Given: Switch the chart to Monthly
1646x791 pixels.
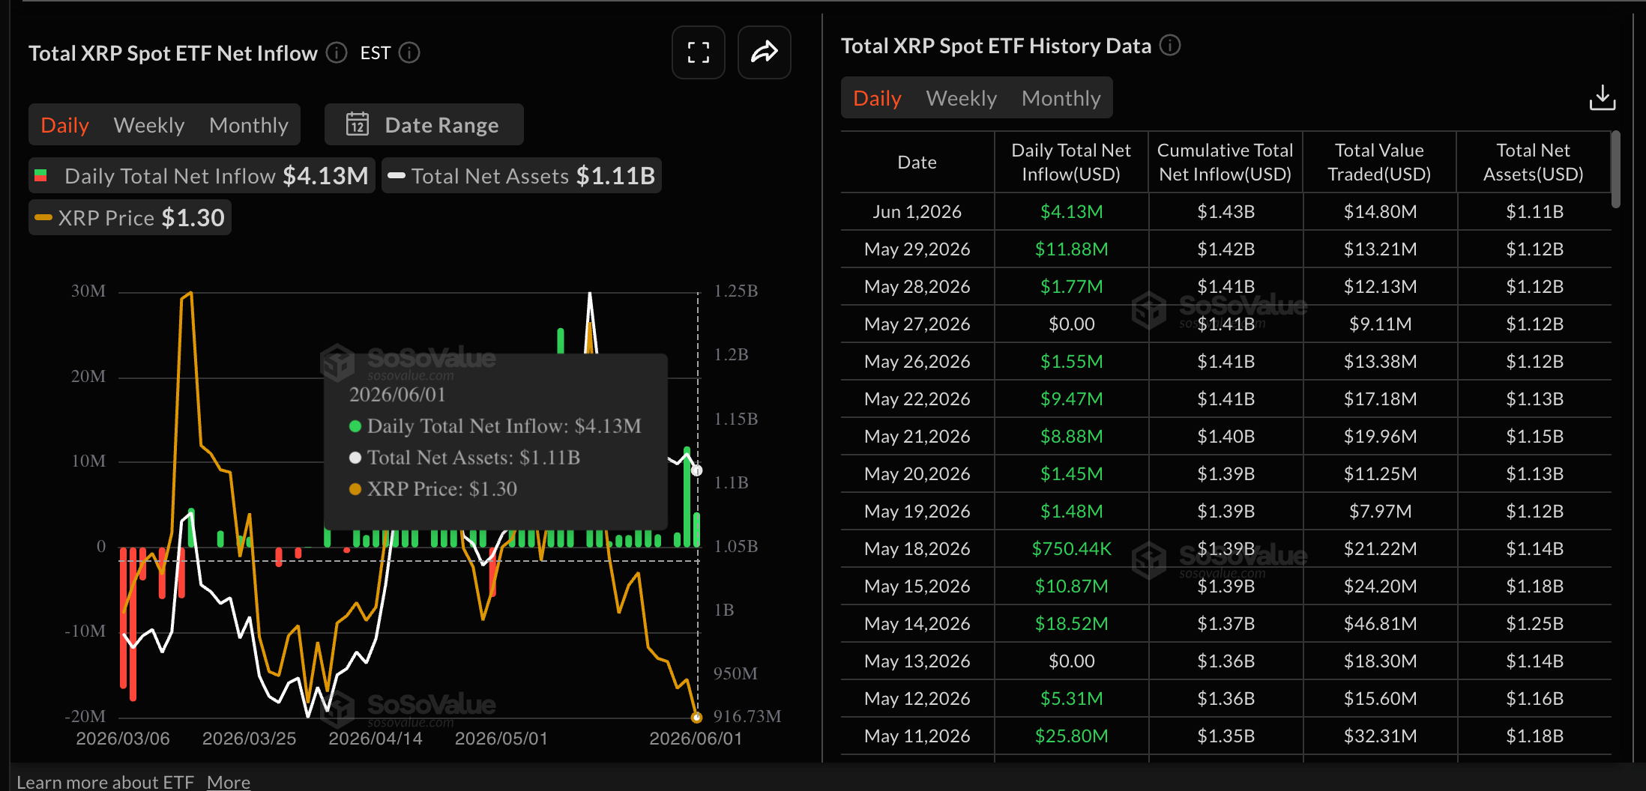Looking at the screenshot, I should [248, 125].
